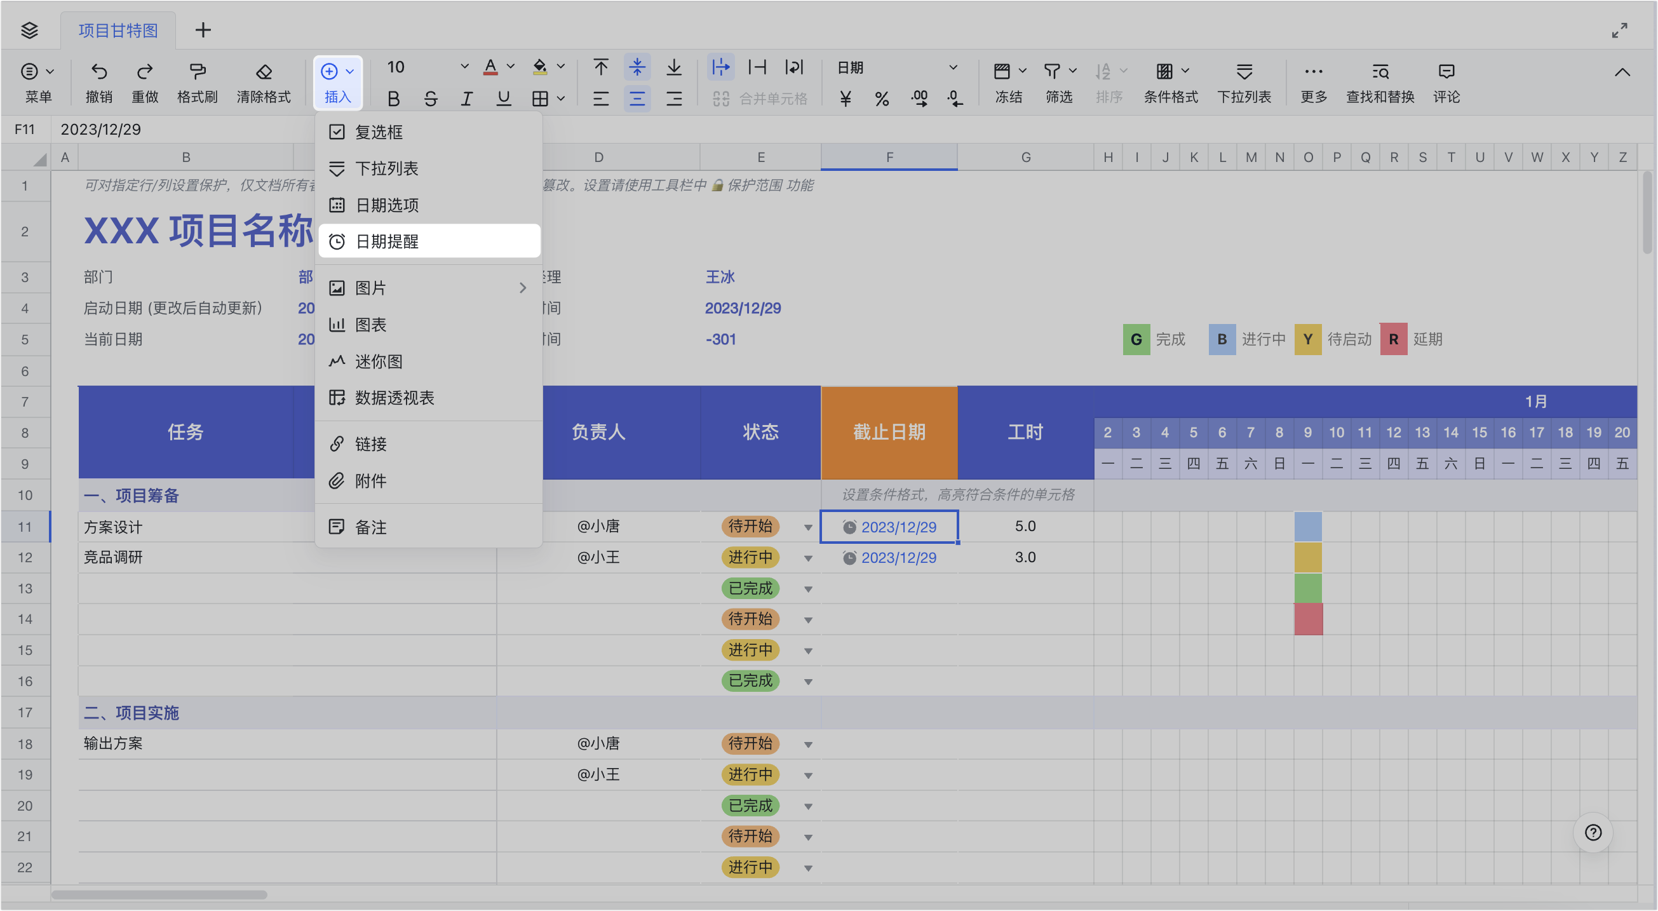Click the fill color swatch
Screen dimensions: 1658x911
tap(540, 66)
